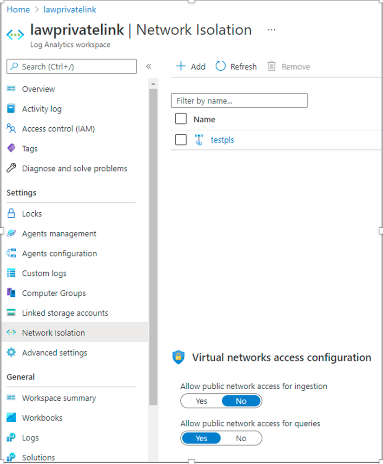Click the Logs icon in sidebar
Image resolution: width=383 pixels, height=464 pixels.
click(11, 437)
